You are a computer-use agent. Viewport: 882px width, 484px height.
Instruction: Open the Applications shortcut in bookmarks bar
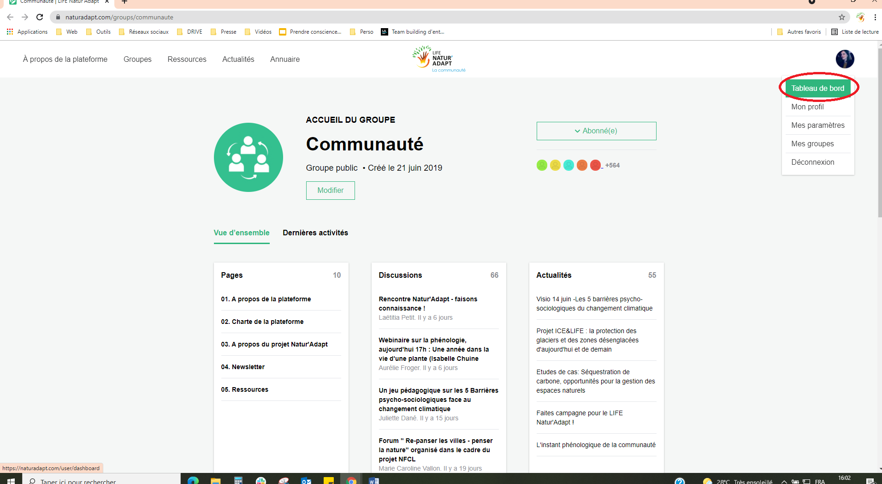point(27,32)
